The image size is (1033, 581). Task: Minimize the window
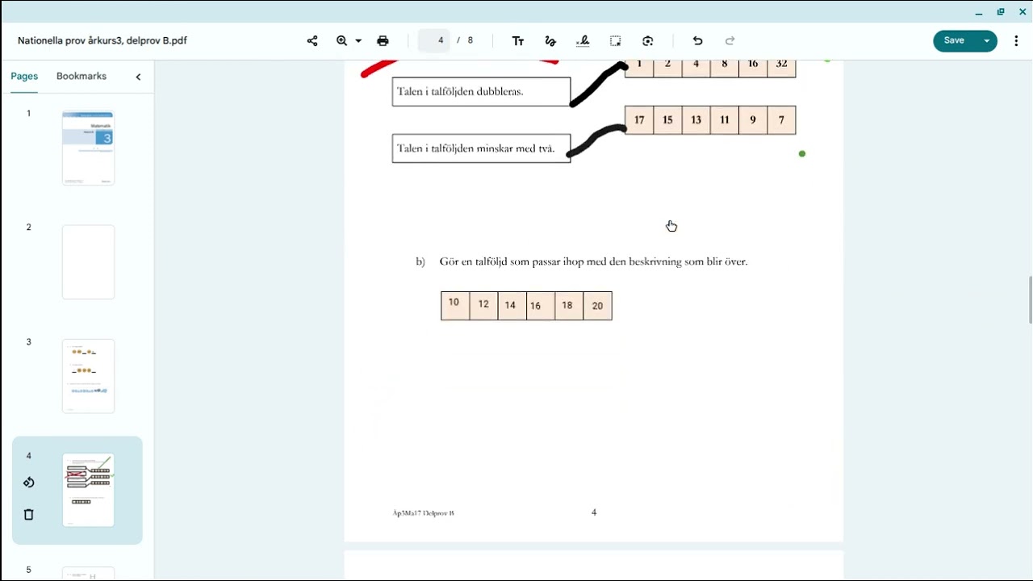[x=978, y=12]
